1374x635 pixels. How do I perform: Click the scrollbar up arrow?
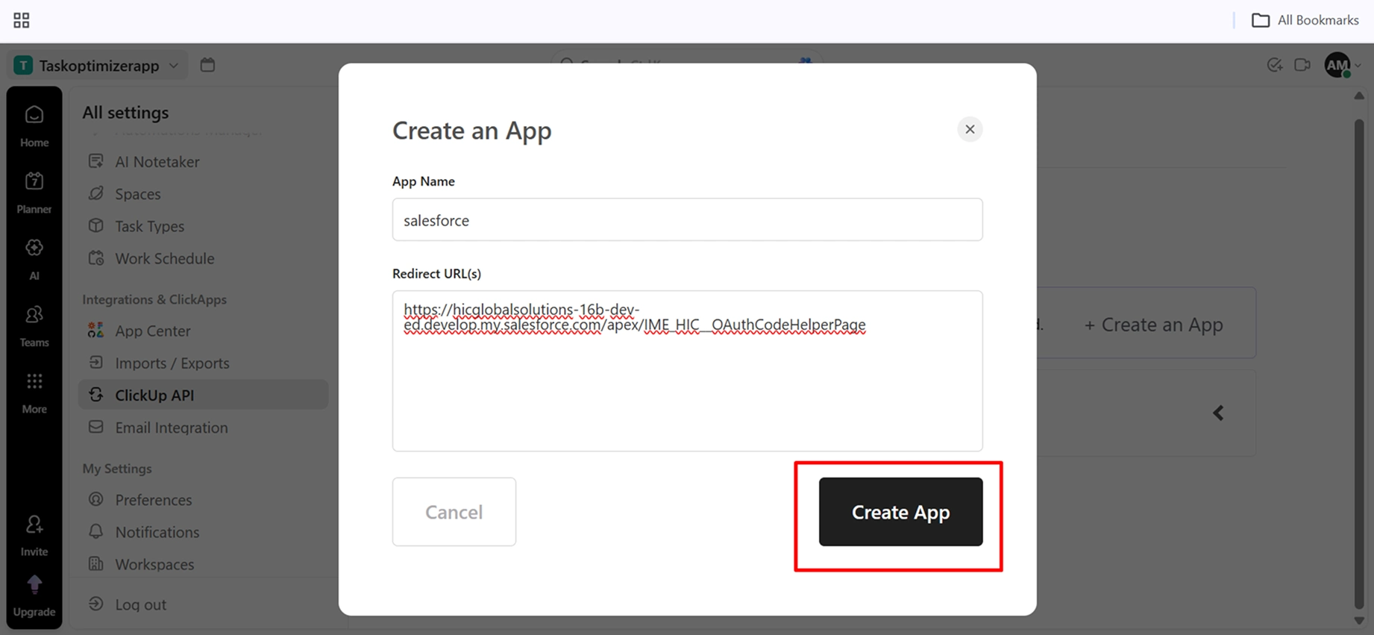(1359, 96)
